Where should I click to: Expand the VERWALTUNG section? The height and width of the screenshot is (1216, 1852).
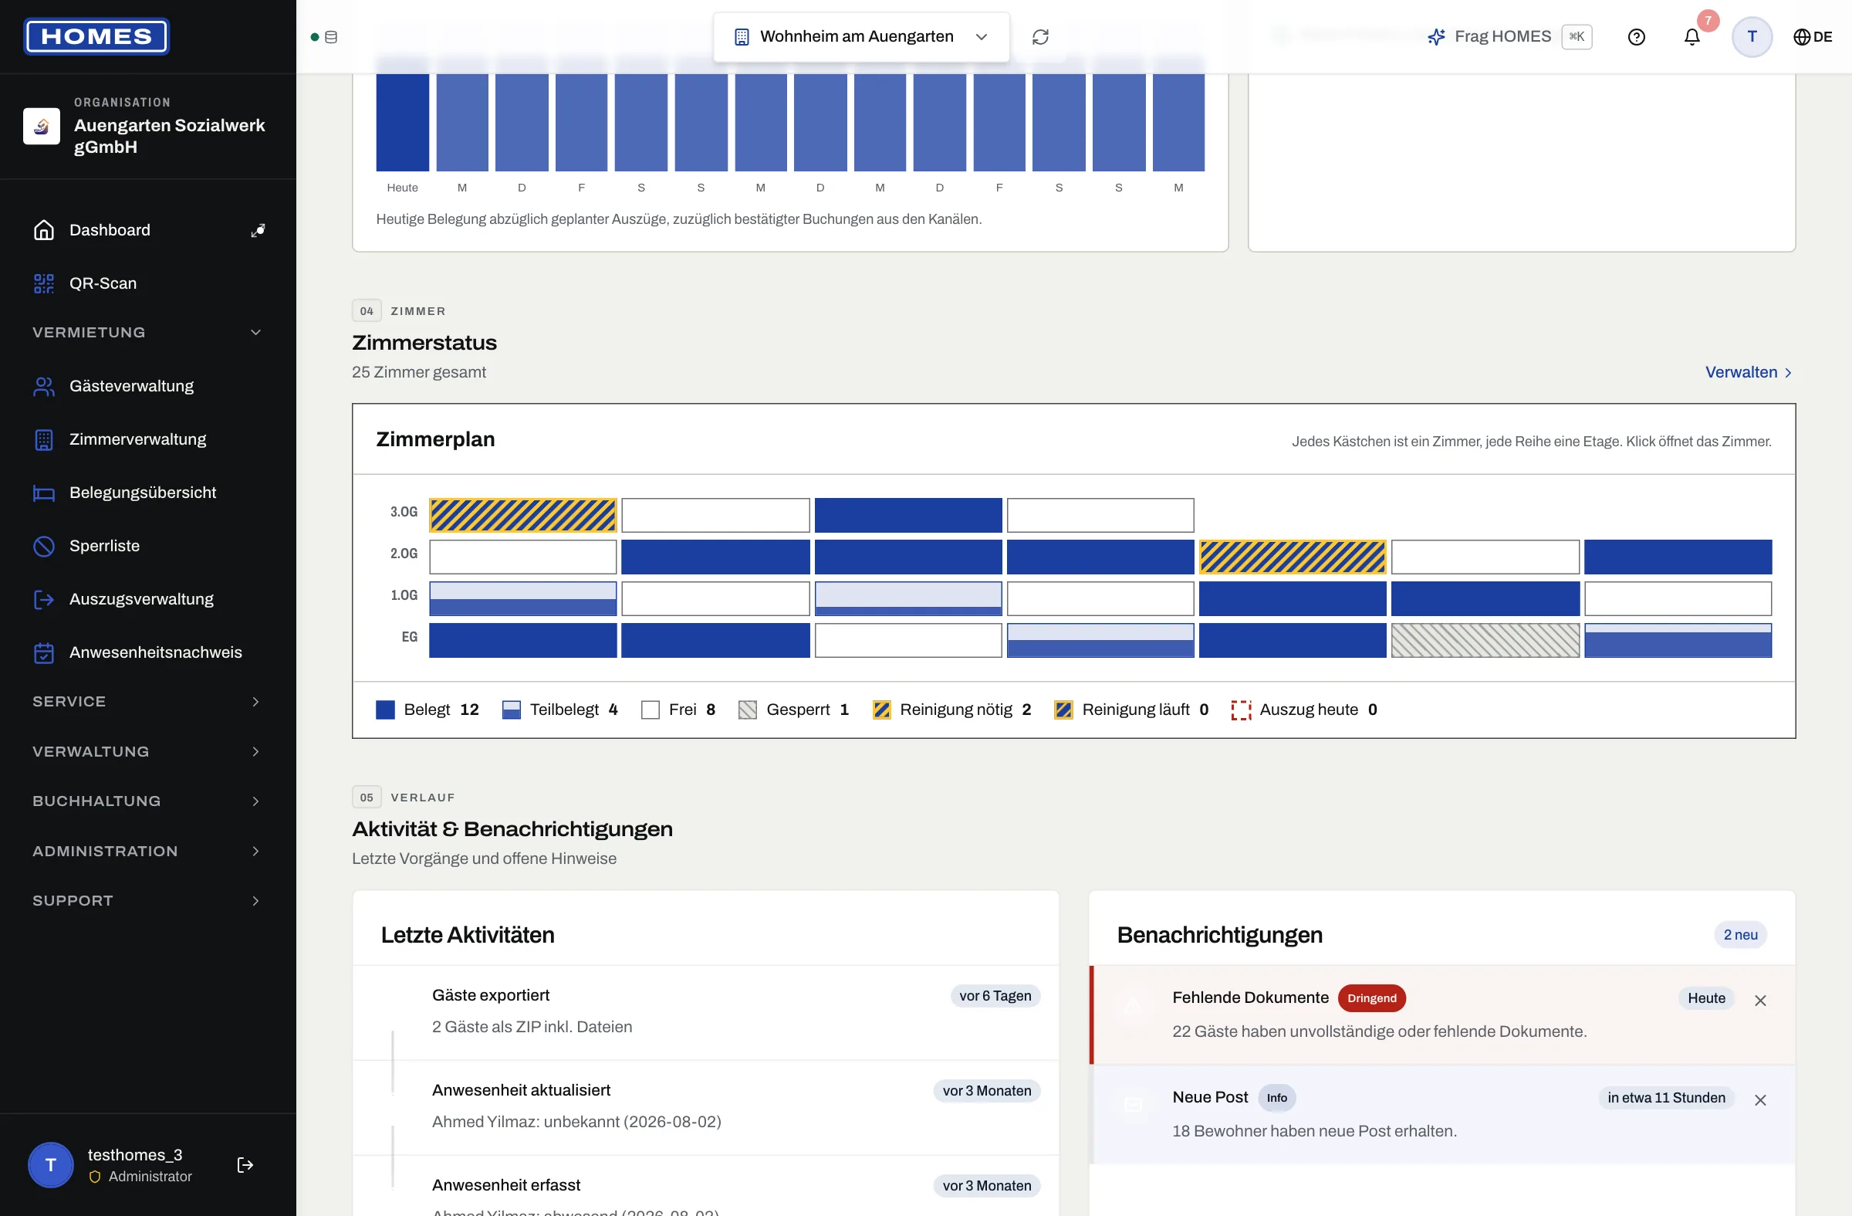pos(148,751)
